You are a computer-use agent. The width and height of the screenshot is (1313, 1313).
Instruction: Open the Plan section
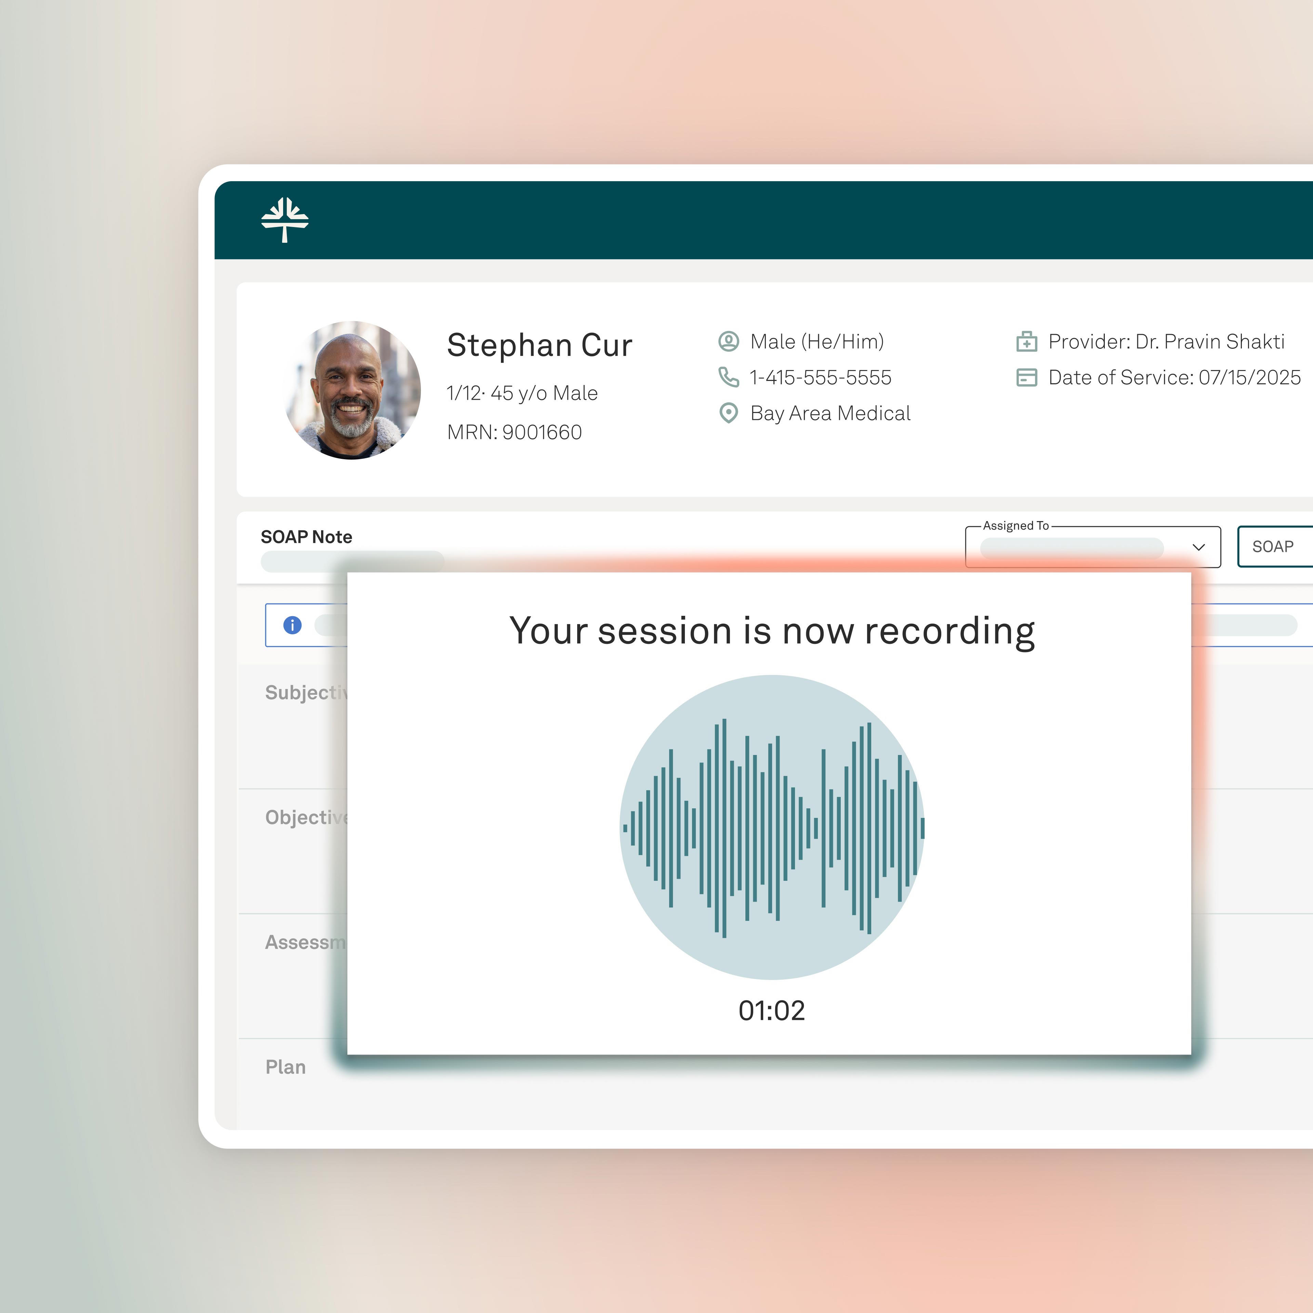tap(286, 1067)
